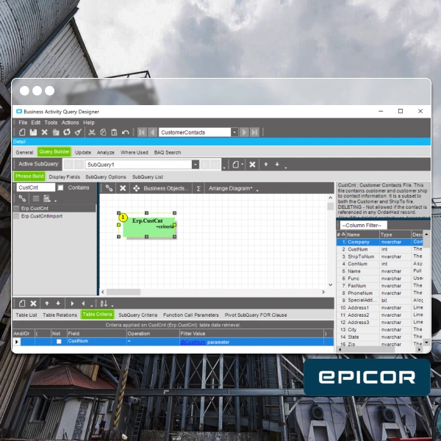Screen dimensions: 441x441
Task: Click the link tables icon in diagram toolbar
Action: pyautogui.click(x=109, y=188)
